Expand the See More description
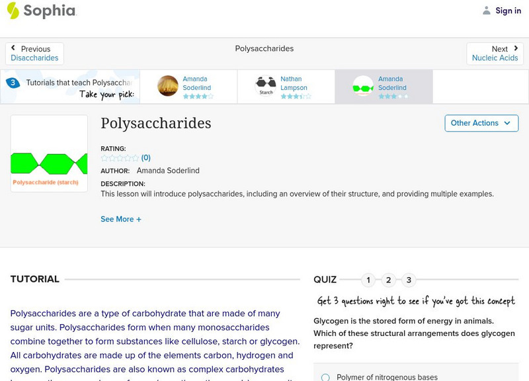Screen dimensions: 529x381 (x=121, y=219)
